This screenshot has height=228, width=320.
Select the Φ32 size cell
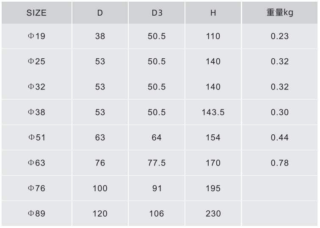click(x=36, y=87)
